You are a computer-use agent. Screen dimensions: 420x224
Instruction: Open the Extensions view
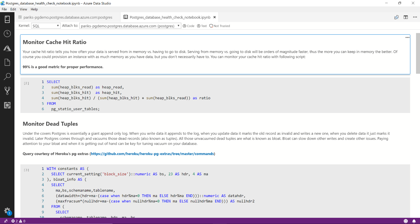(x=7, y=105)
